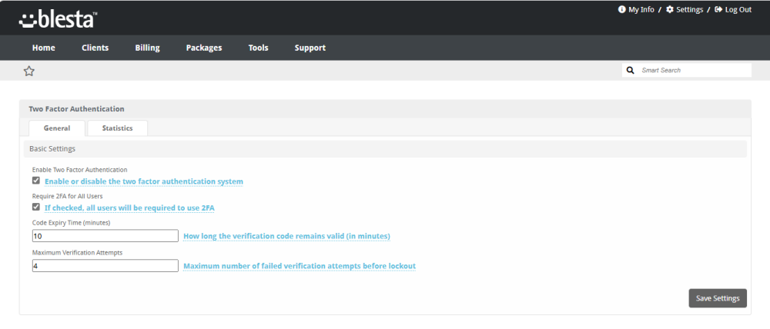Screen dimensions: 770x329
Task: Toggle Require 2FA for All Users checkbox
Action: tap(36, 207)
